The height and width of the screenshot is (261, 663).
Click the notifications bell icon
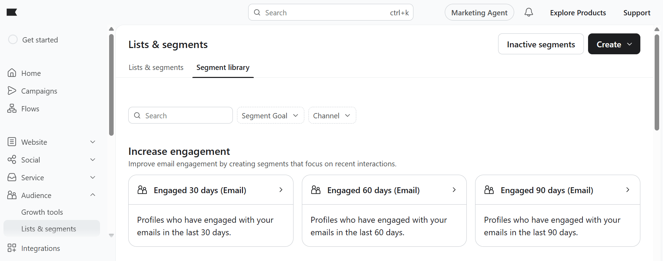(x=529, y=13)
